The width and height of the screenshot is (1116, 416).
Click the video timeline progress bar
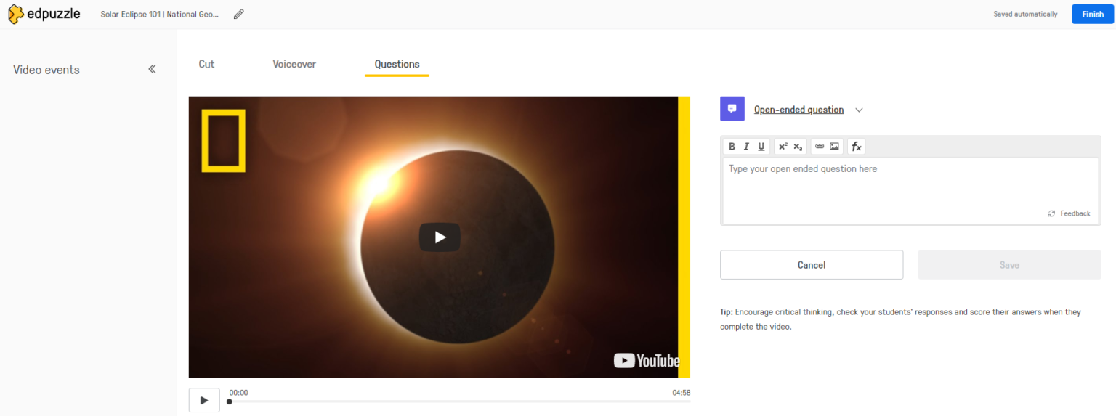click(x=459, y=401)
